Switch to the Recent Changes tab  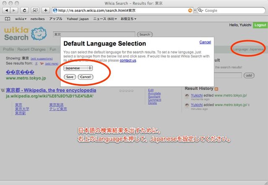[31, 49]
